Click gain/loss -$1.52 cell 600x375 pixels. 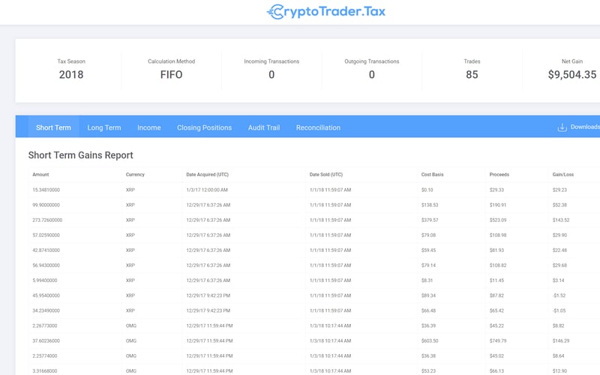tap(559, 295)
